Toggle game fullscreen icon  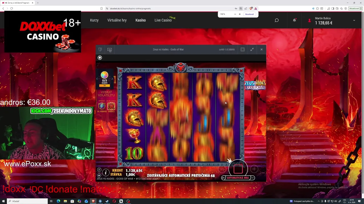[243, 49]
